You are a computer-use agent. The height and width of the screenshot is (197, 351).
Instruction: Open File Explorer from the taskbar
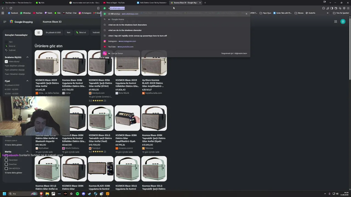pos(47,194)
